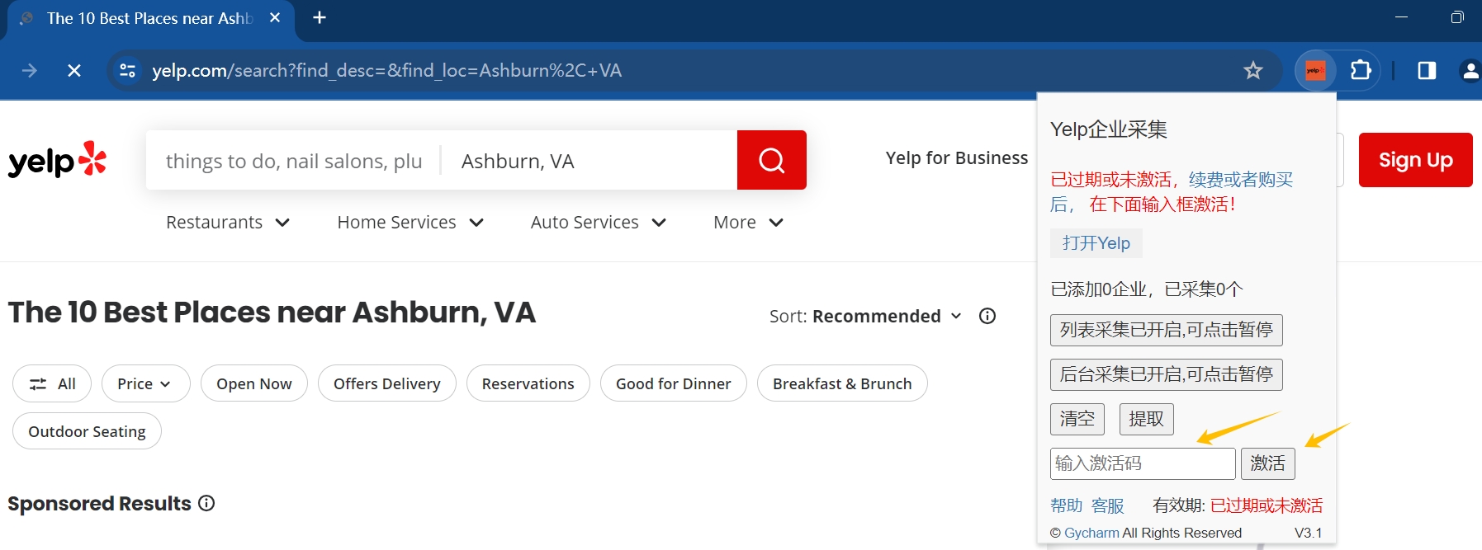Show info about Sponsored Results
The image size is (1482, 550).
(x=207, y=503)
